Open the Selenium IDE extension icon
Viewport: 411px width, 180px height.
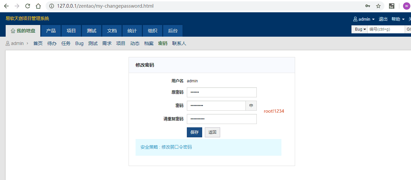[392, 6]
